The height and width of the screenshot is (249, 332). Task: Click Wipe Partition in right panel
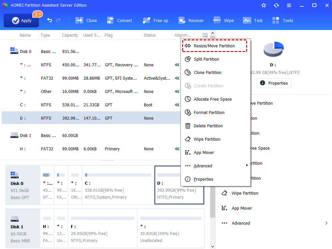(x=245, y=193)
